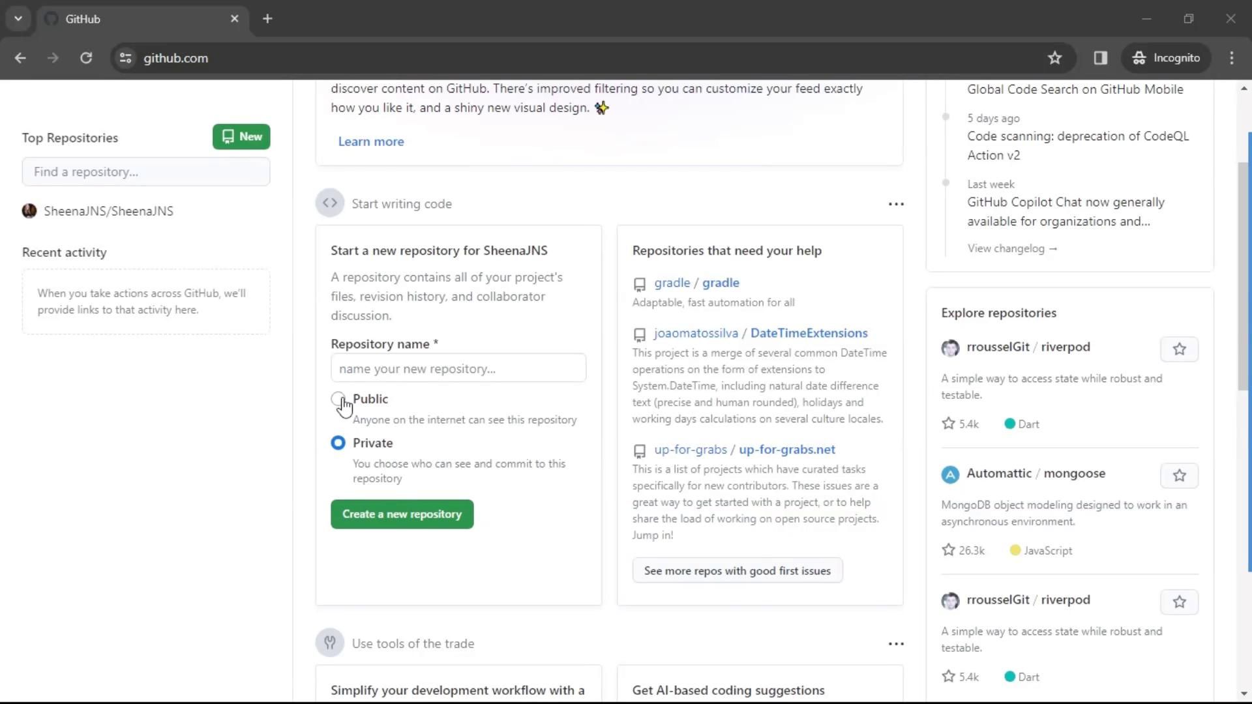Select the Public visibility radio button
This screenshot has height=704, width=1252.
(x=338, y=398)
